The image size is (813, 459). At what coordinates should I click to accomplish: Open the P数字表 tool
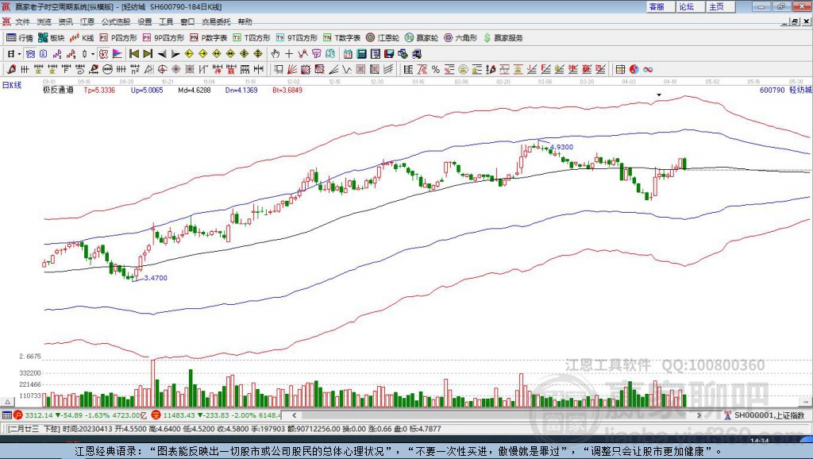click(x=209, y=38)
